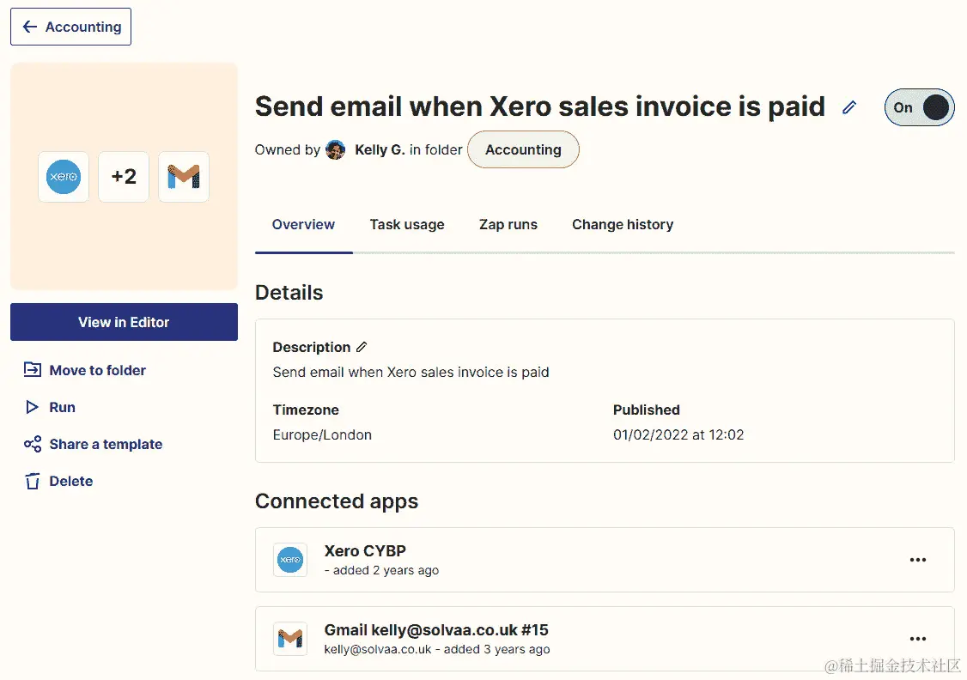Turn the Zap On/Off toggle off
This screenshot has width=967, height=680.
[919, 107]
